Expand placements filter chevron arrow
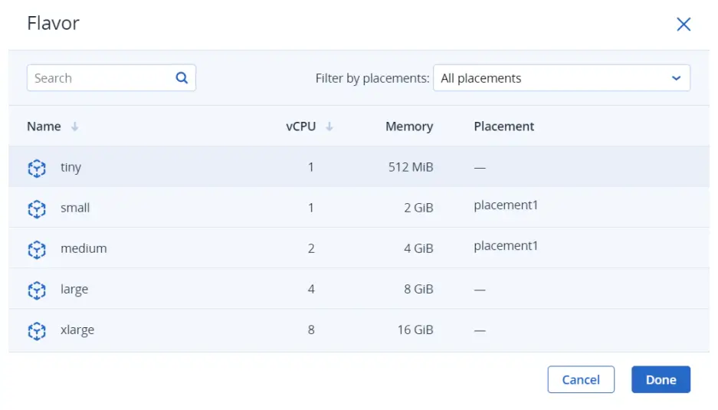 [676, 78]
